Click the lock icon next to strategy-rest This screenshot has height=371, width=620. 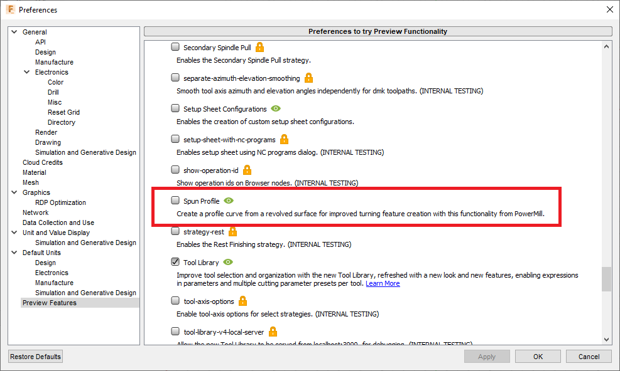click(x=233, y=231)
